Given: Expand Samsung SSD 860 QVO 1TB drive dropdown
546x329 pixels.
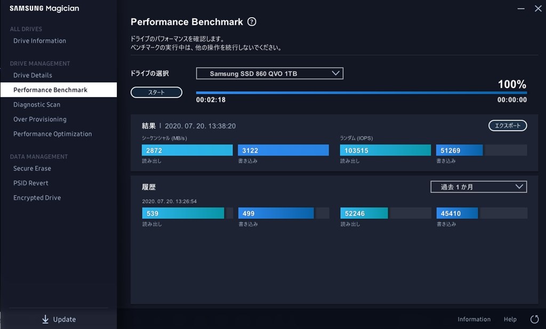Looking at the screenshot, I should [x=269, y=74].
